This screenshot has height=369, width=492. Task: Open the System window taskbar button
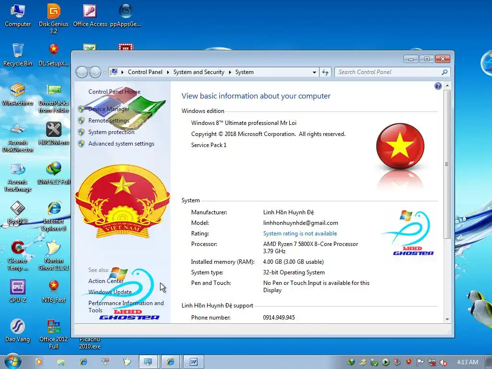click(x=148, y=362)
